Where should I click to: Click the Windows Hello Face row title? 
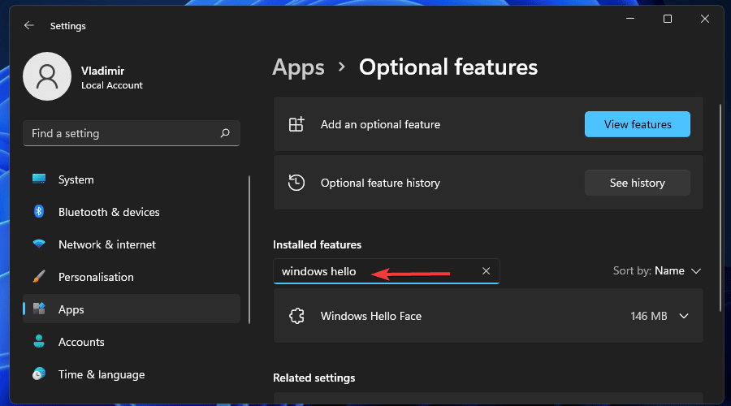pos(371,316)
